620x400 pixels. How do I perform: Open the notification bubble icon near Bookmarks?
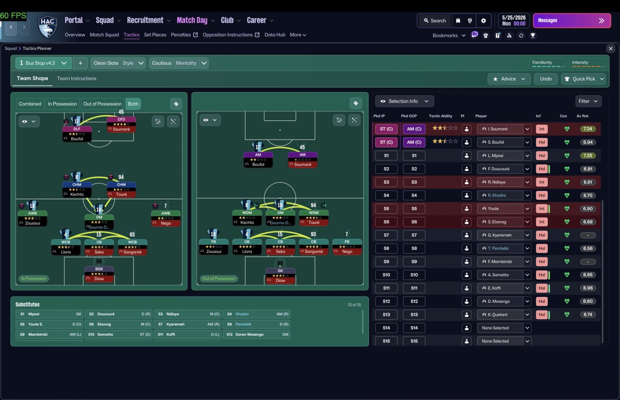[x=475, y=35]
